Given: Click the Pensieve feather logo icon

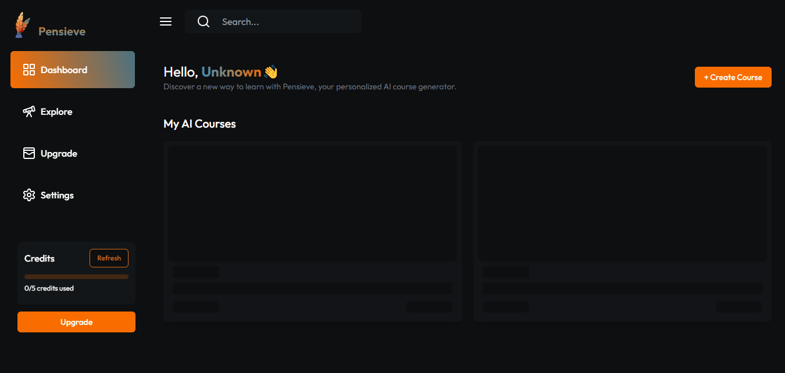Looking at the screenshot, I should pos(23,25).
